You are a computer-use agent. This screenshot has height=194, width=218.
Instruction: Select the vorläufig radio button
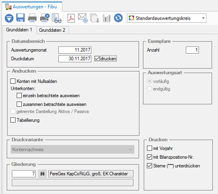pos(150,81)
